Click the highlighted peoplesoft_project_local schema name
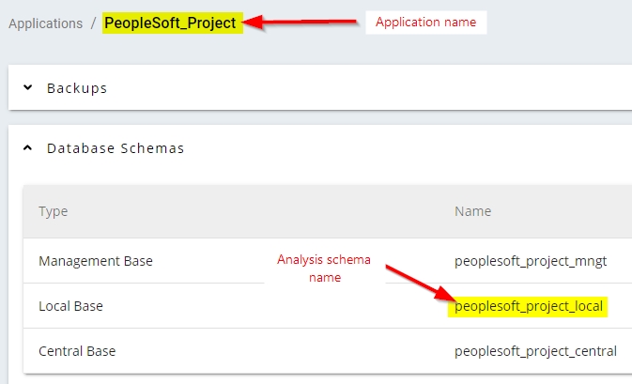 [528, 306]
